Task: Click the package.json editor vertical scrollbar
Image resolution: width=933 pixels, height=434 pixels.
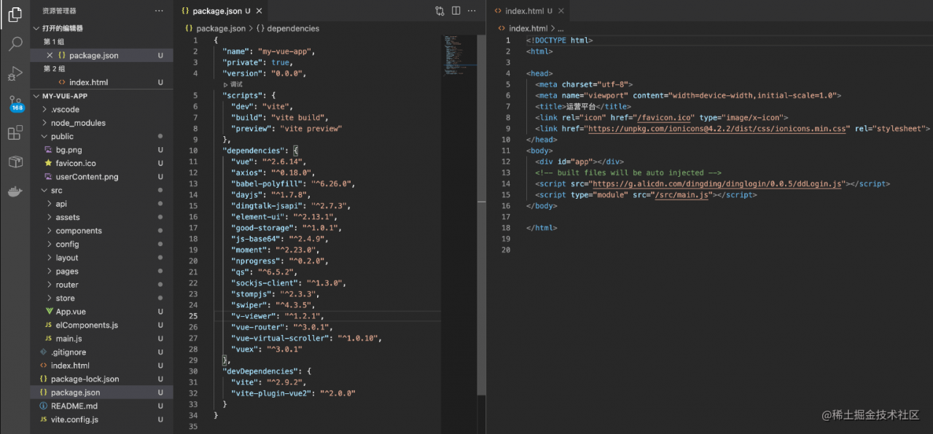Action: [481, 215]
